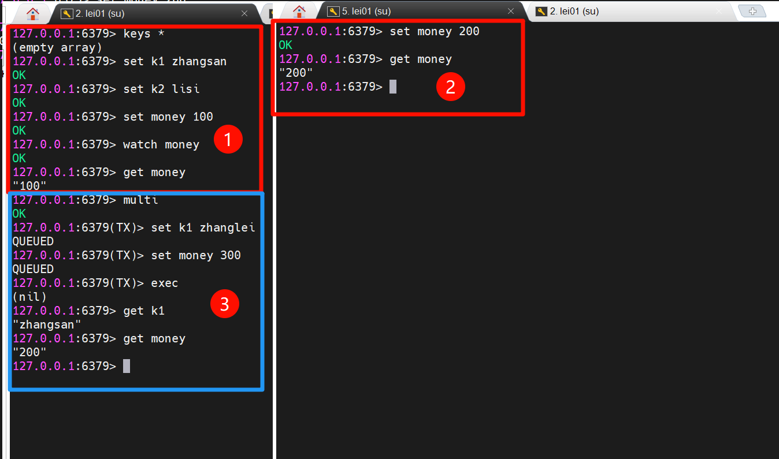This screenshot has width=779, height=459.
Task: Click the "watch money" command
Action: click(x=161, y=144)
